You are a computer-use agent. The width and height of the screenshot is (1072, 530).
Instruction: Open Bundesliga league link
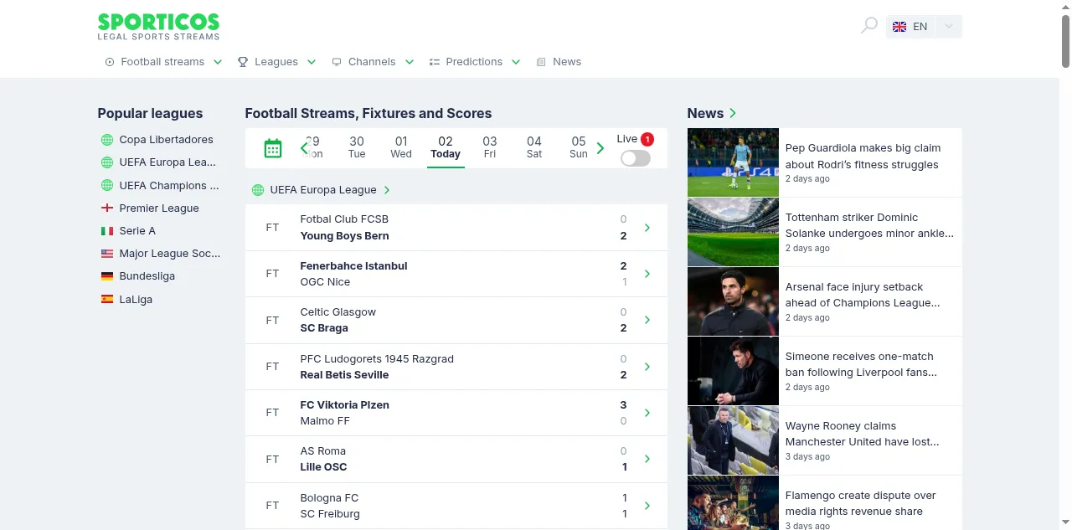coord(147,276)
